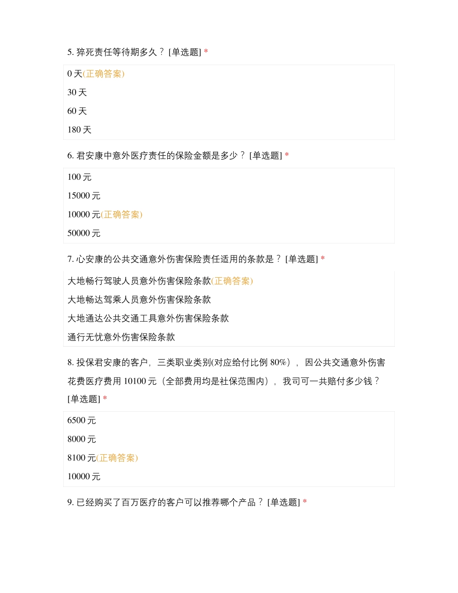
Task: Pick '大地通达公共交通工具意外伤害保险条款' option
Action: point(148,319)
